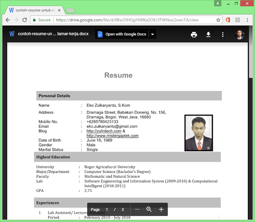Download the document using the download icon
This screenshot has width=255, height=222.
point(208,35)
